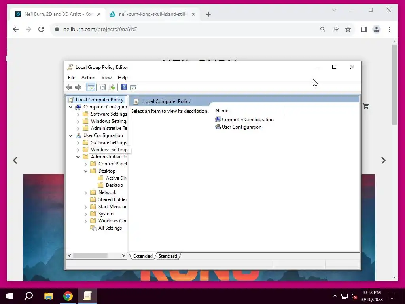
Task: Click the tree pane horizontal scrollbar thumb
Action: (90, 255)
